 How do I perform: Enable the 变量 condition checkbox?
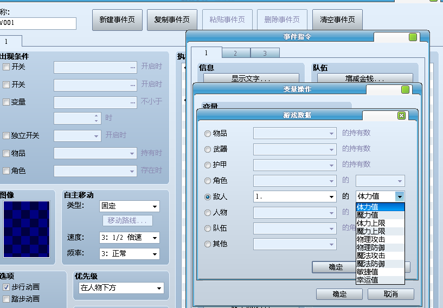(x=6, y=102)
